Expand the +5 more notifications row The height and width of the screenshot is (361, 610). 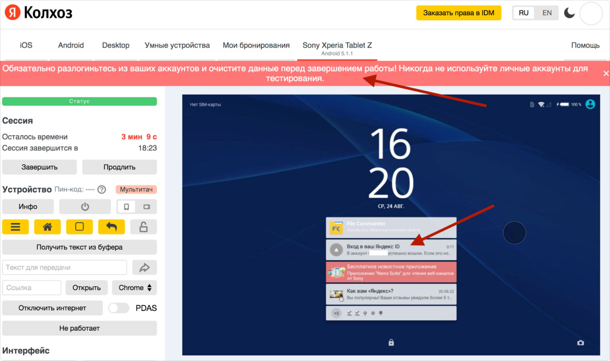click(x=391, y=313)
